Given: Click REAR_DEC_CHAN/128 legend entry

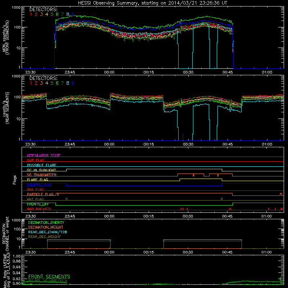Looking at the screenshot, I should 48,232.
